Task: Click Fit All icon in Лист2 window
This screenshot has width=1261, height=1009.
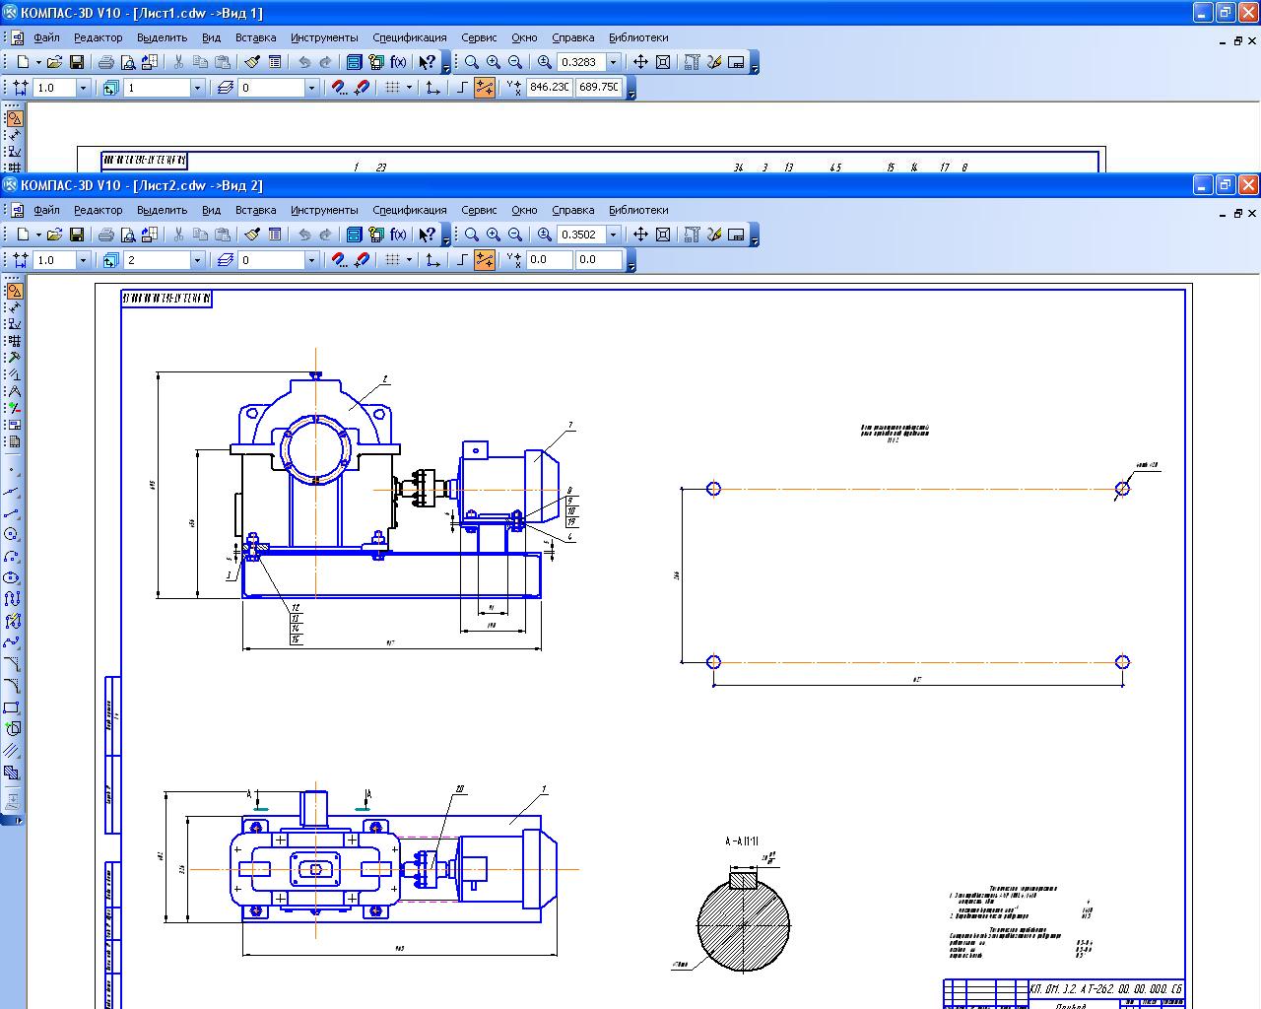Action: tap(663, 235)
